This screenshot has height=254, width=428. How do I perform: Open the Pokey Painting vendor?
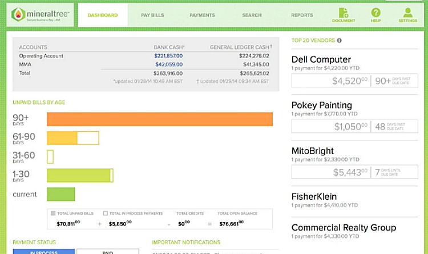[321, 105]
